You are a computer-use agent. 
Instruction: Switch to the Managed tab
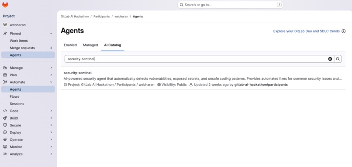click(90, 45)
